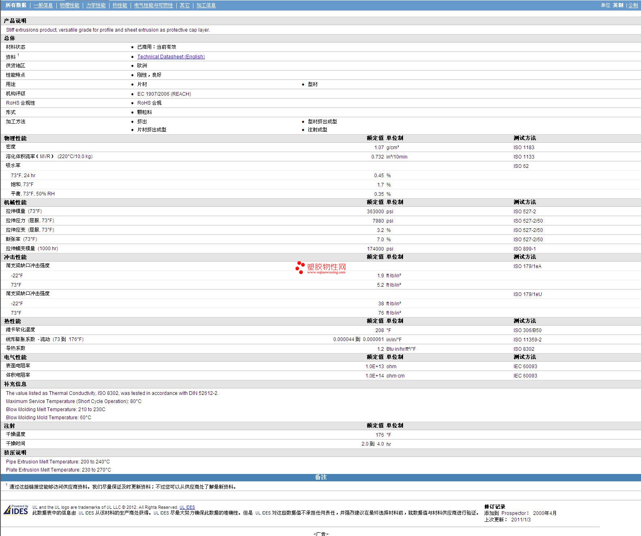Click the footnote superscript beside 资料

pyautogui.click(x=18, y=55)
